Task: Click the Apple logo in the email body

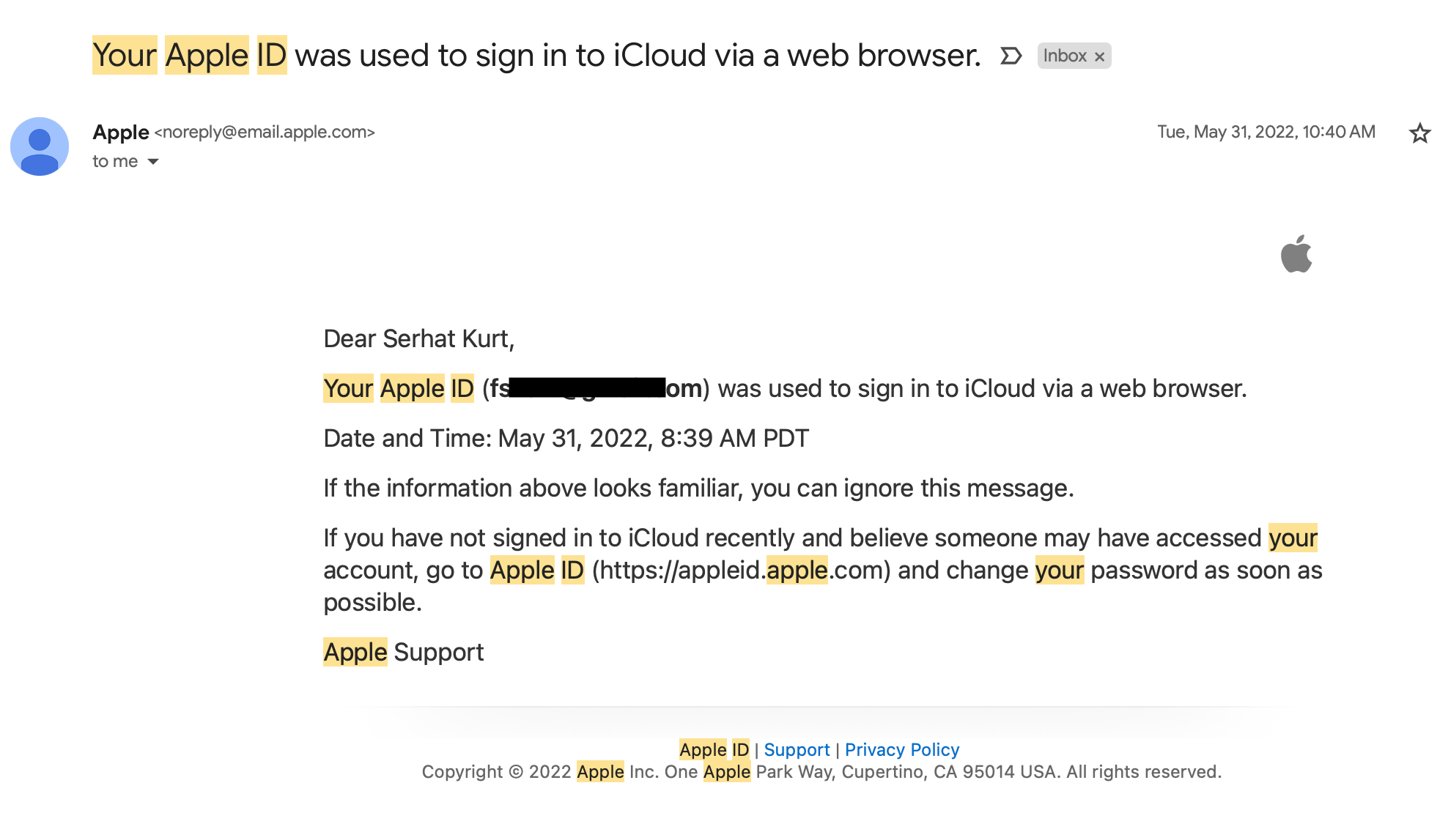Action: (x=1296, y=253)
